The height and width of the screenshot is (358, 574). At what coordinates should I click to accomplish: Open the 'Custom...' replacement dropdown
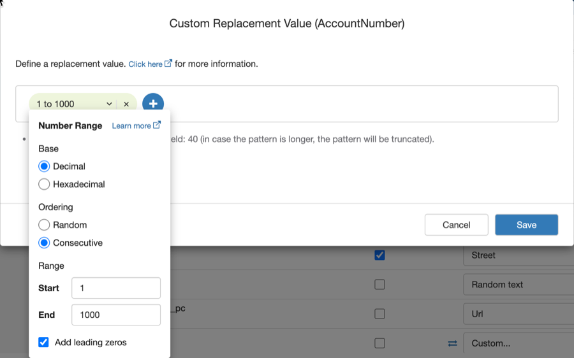(519, 343)
